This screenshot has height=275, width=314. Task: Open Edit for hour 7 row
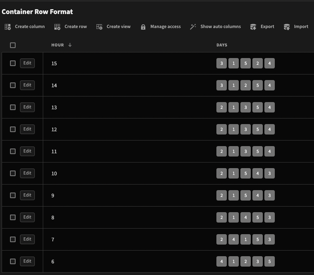[28, 239]
